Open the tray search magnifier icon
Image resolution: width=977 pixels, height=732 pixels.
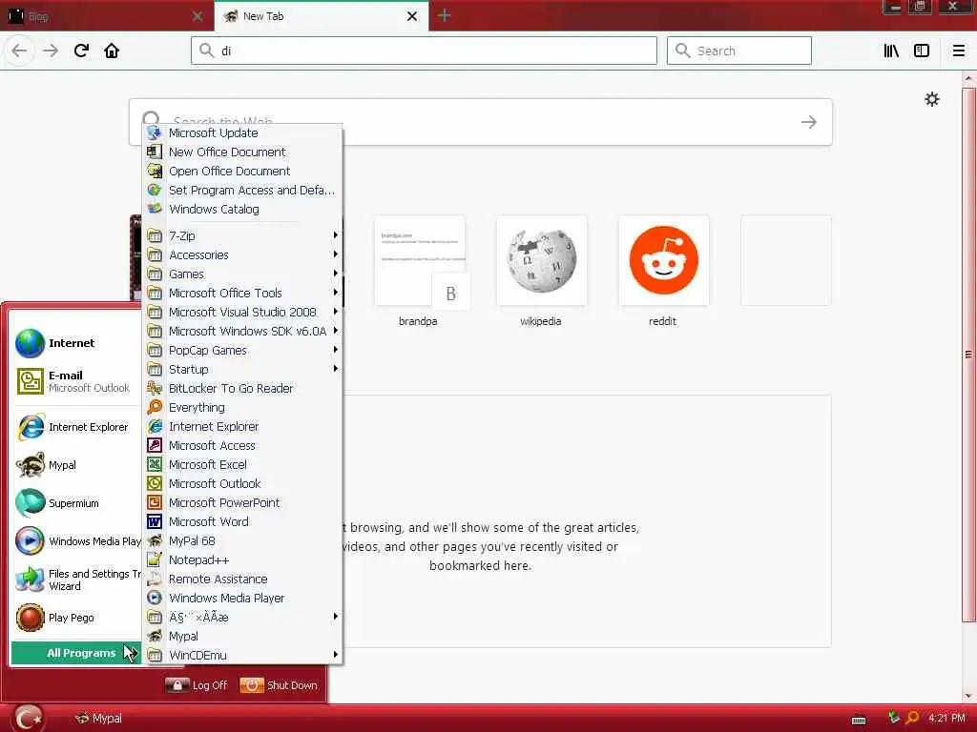(912, 719)
